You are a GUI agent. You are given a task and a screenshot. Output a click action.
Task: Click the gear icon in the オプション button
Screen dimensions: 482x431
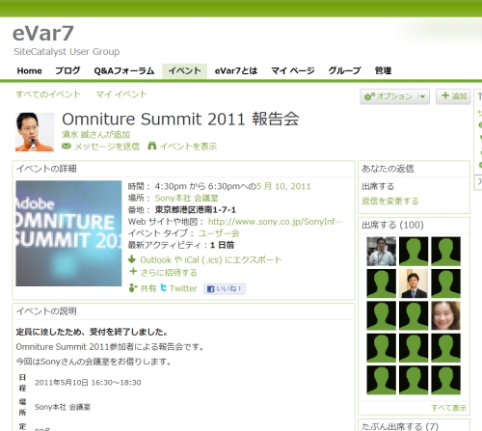[x=369, y=96]
